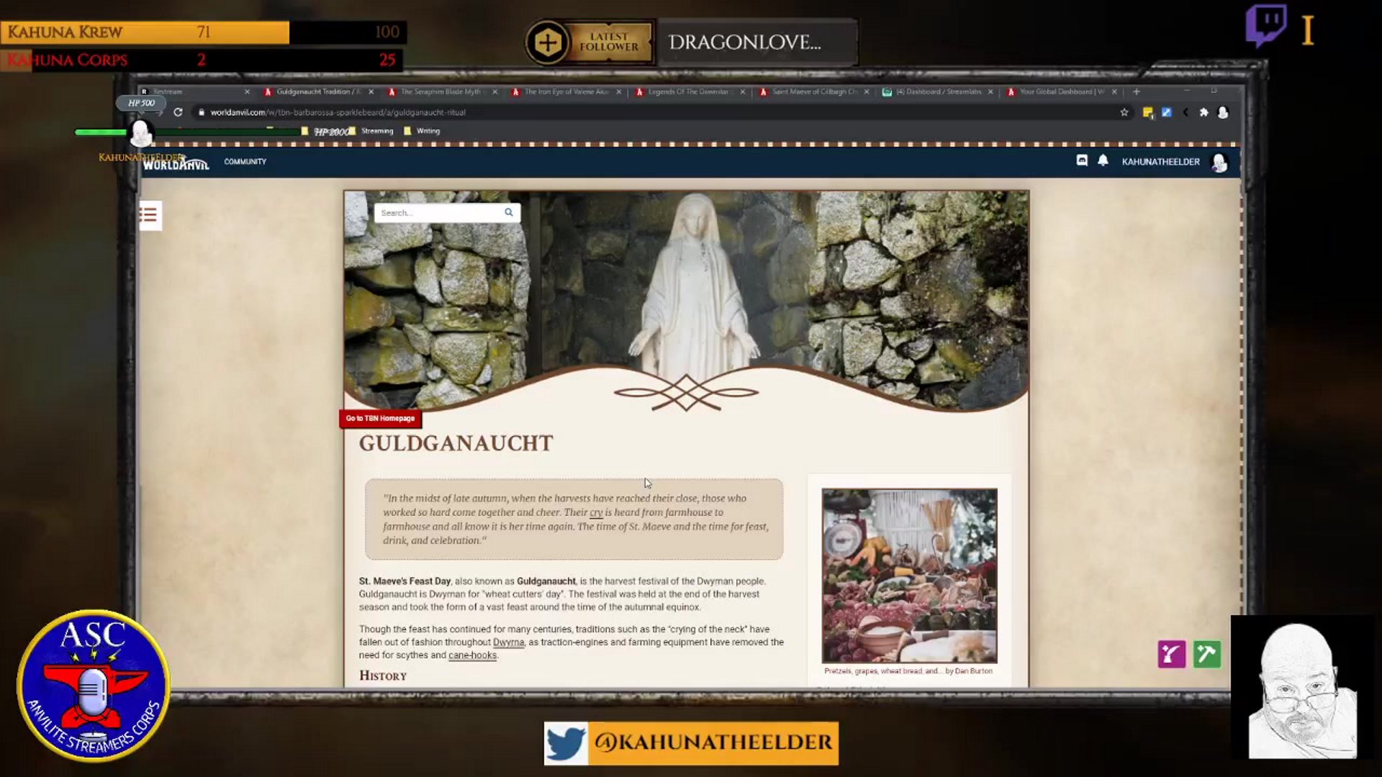Follow the Dwyrna link

coord(508,642)
